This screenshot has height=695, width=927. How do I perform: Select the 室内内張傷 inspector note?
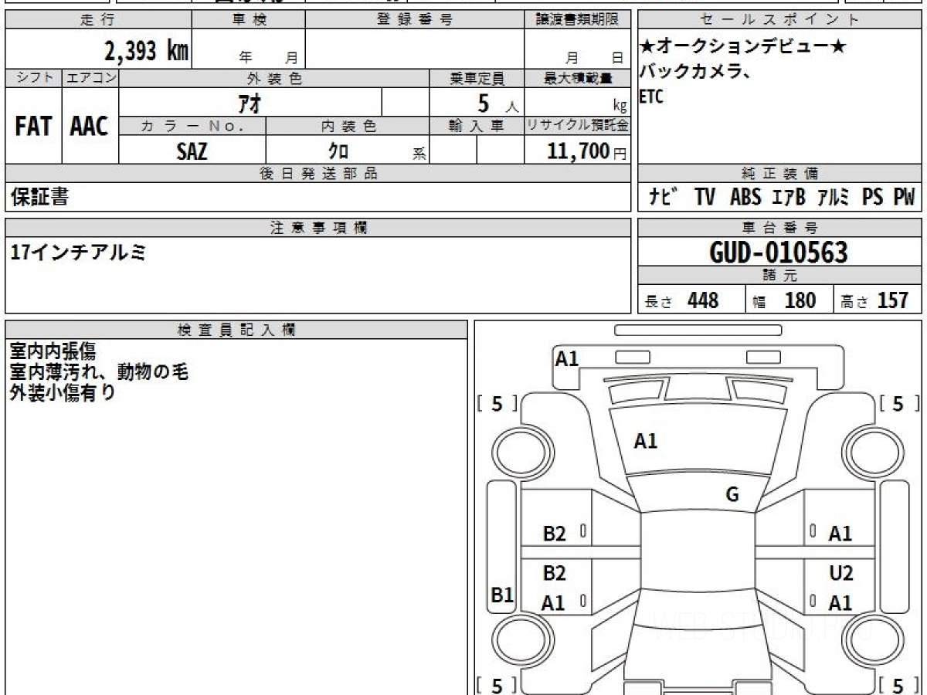[x=53, y=352]
